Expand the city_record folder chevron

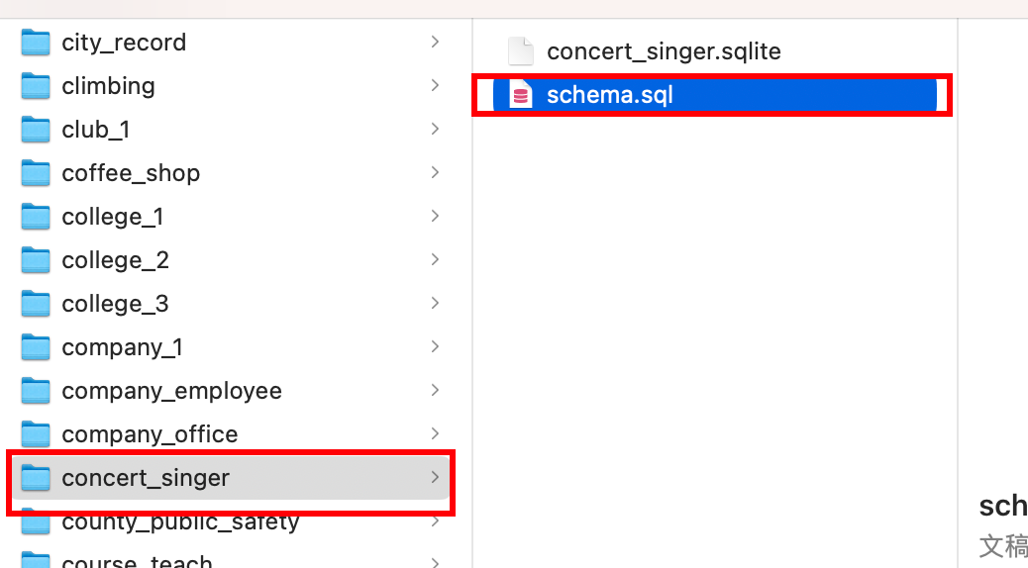[435, 43]
